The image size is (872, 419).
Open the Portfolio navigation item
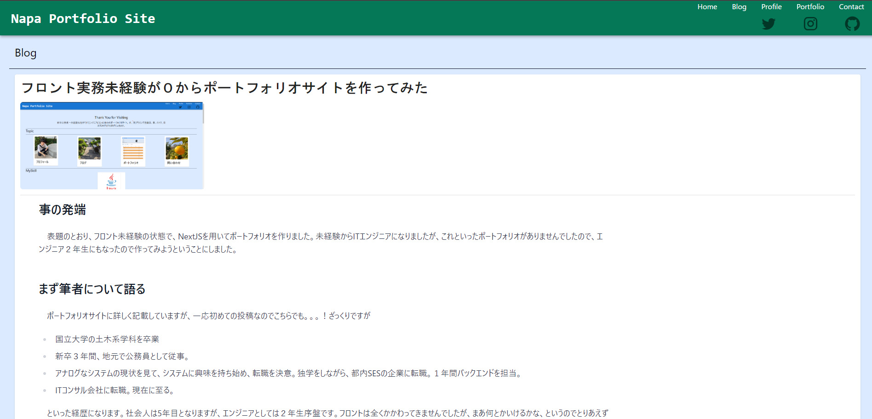click(810, 7)
